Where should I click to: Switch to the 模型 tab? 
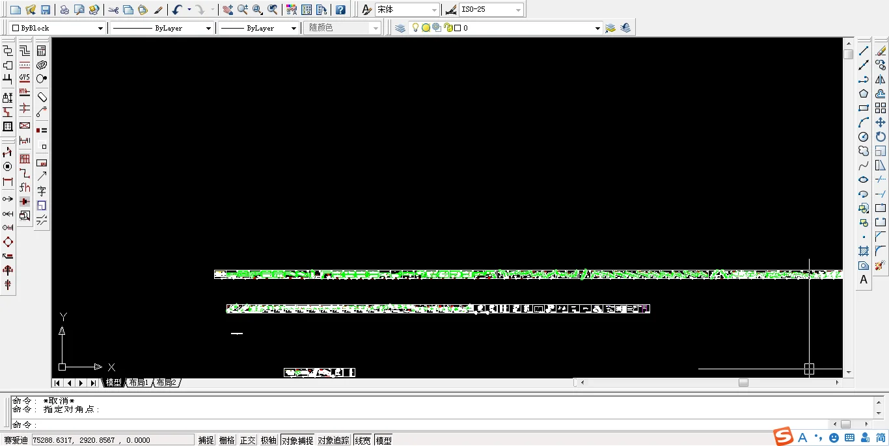tap(113, 383)
